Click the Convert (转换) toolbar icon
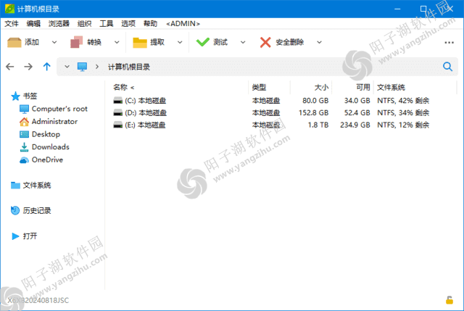This screenshot has width=464, height=311. (x=77, y=42)
